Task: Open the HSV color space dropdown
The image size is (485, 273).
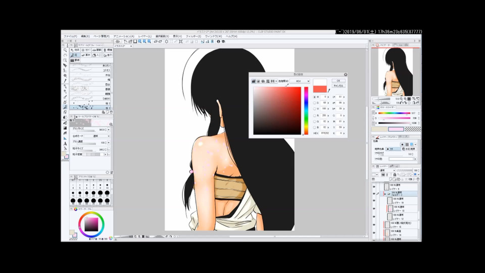Action: click(x=300, y=81)
